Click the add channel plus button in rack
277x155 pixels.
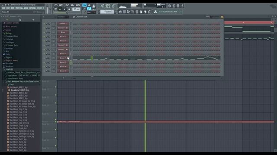(x=63, y=78)
